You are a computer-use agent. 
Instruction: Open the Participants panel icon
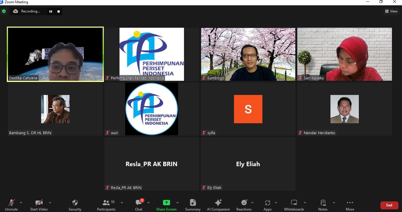pyautogui.click(x=106, y=203)
